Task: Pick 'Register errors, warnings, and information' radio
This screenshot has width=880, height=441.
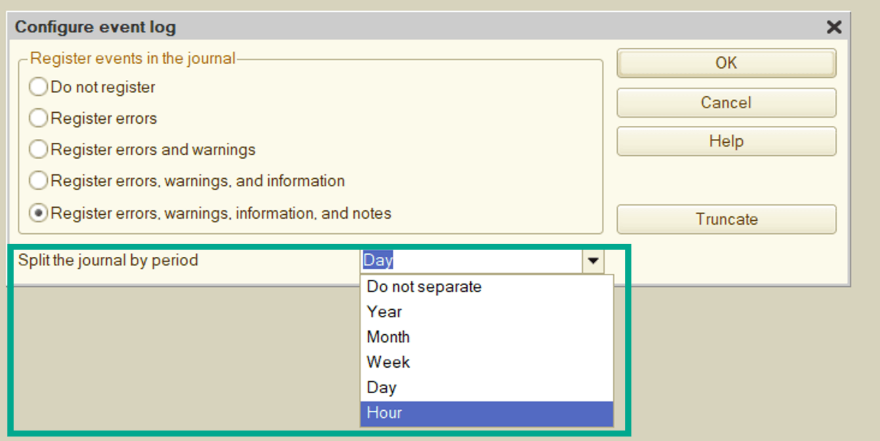Action: click(39, 181)
